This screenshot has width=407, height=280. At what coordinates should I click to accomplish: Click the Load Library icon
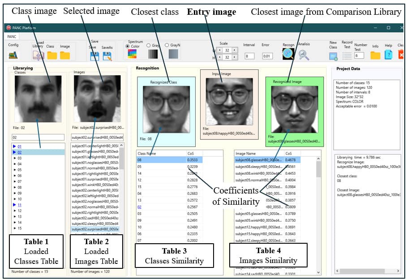(38, 55)
